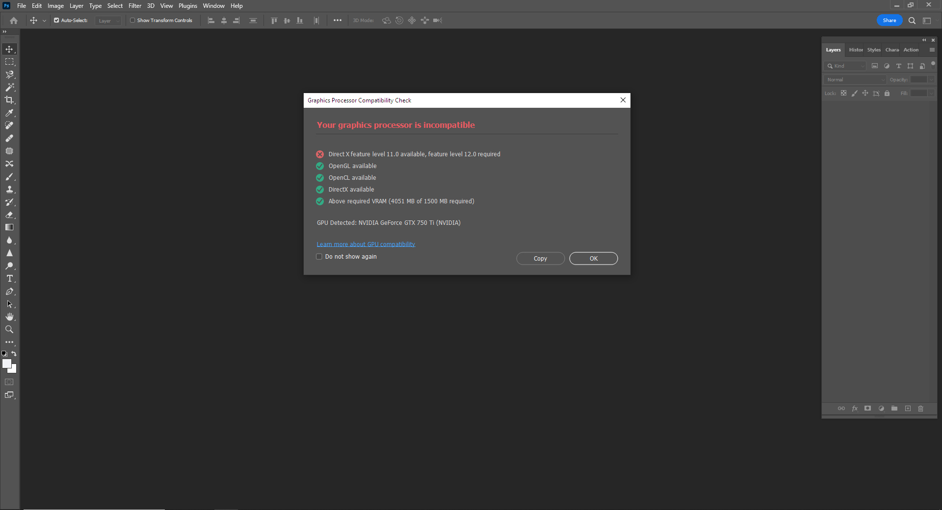Image resolution: width=942 pixels, height=510 pixels.
Task: Click the OK button in the dialog
Action: (593, 258)
